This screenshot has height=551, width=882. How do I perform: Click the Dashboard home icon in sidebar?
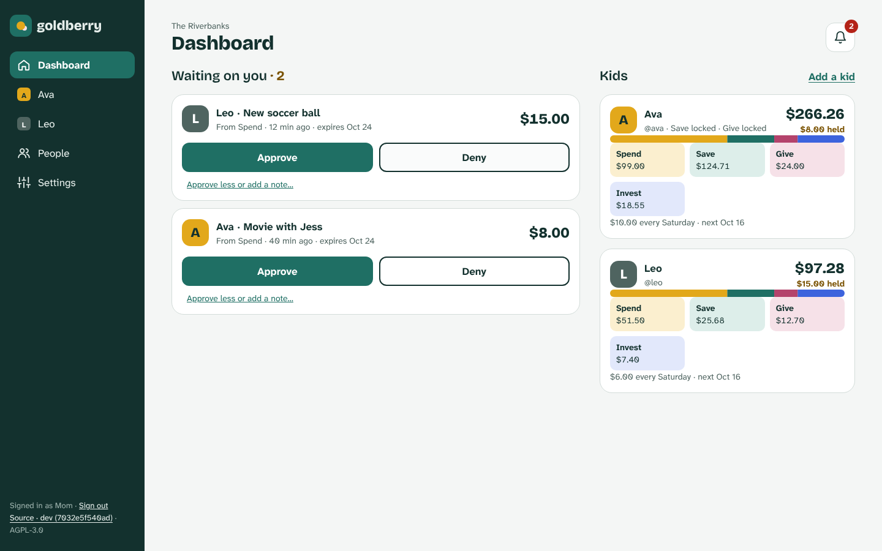(24, 65)
